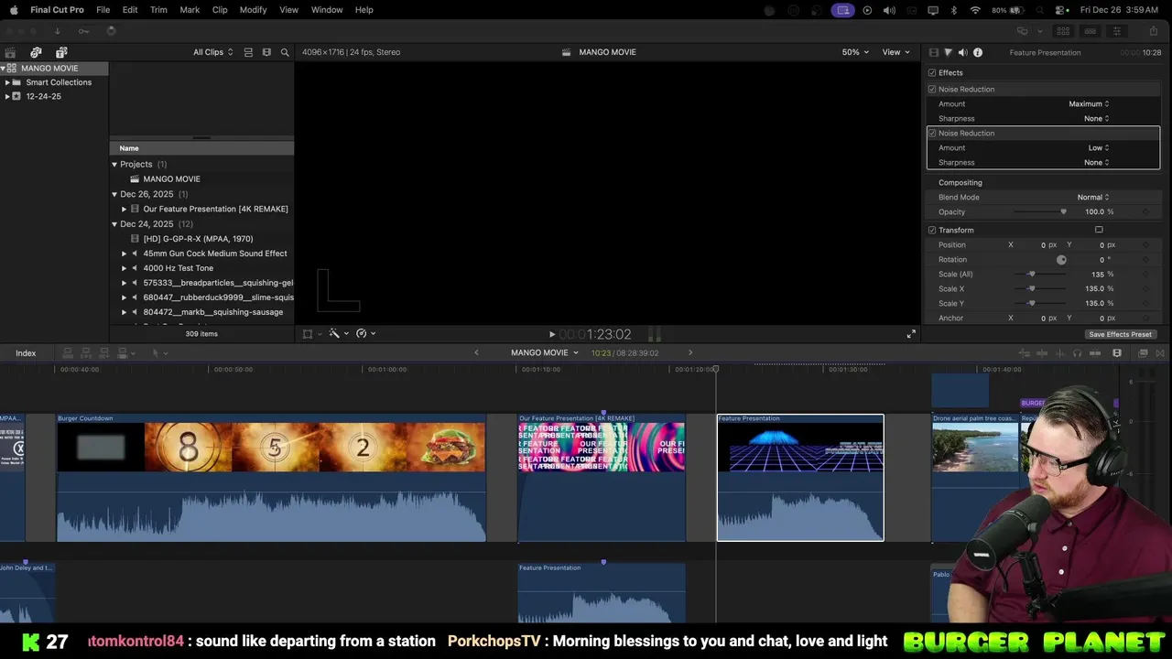The width and height of the screenshot is (1172, 659).
Task: Click the Rotation dial control
Action: coord(1061,260)
